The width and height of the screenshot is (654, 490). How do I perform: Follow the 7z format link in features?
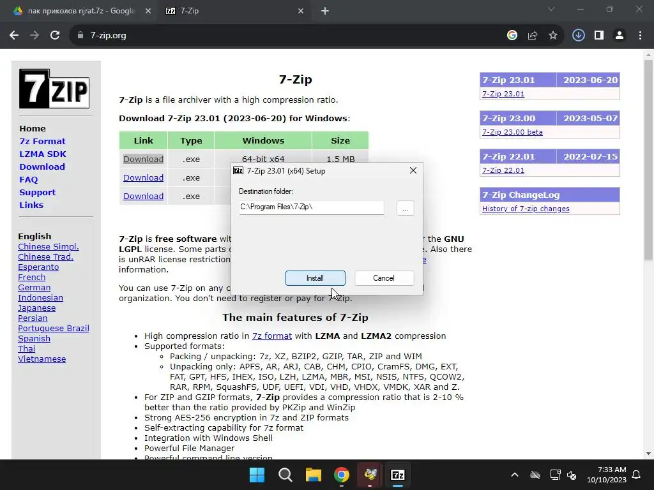[x=272, y=336]
